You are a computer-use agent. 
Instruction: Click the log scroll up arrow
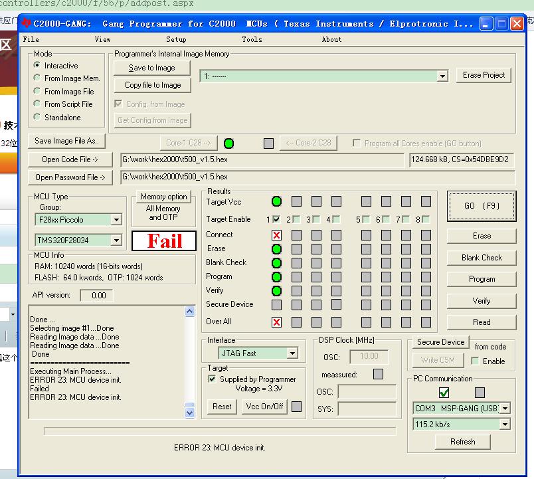point(190,311)
